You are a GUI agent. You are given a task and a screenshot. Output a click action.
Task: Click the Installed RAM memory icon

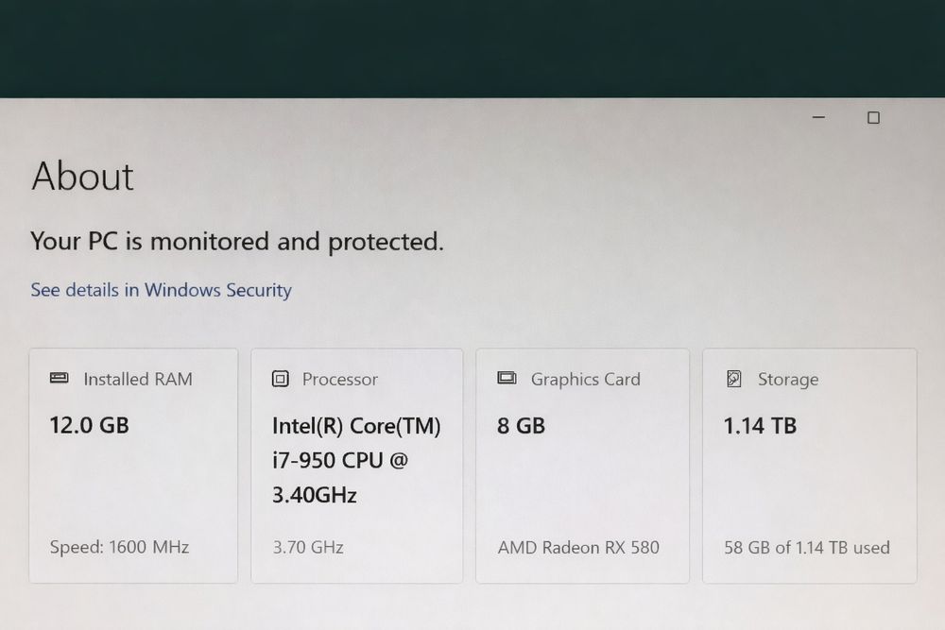[x=59, y=378]
